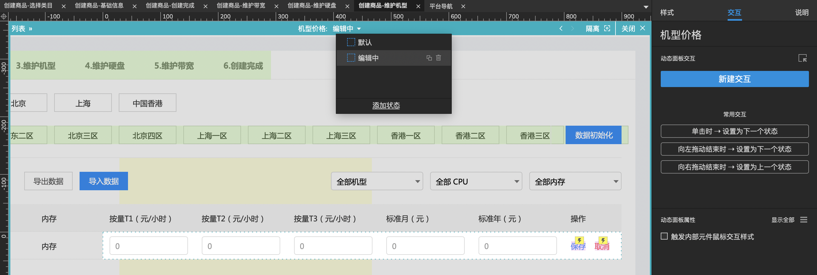Click the 标准年 price input field
The image size is (817, 275).
(517, 246)
